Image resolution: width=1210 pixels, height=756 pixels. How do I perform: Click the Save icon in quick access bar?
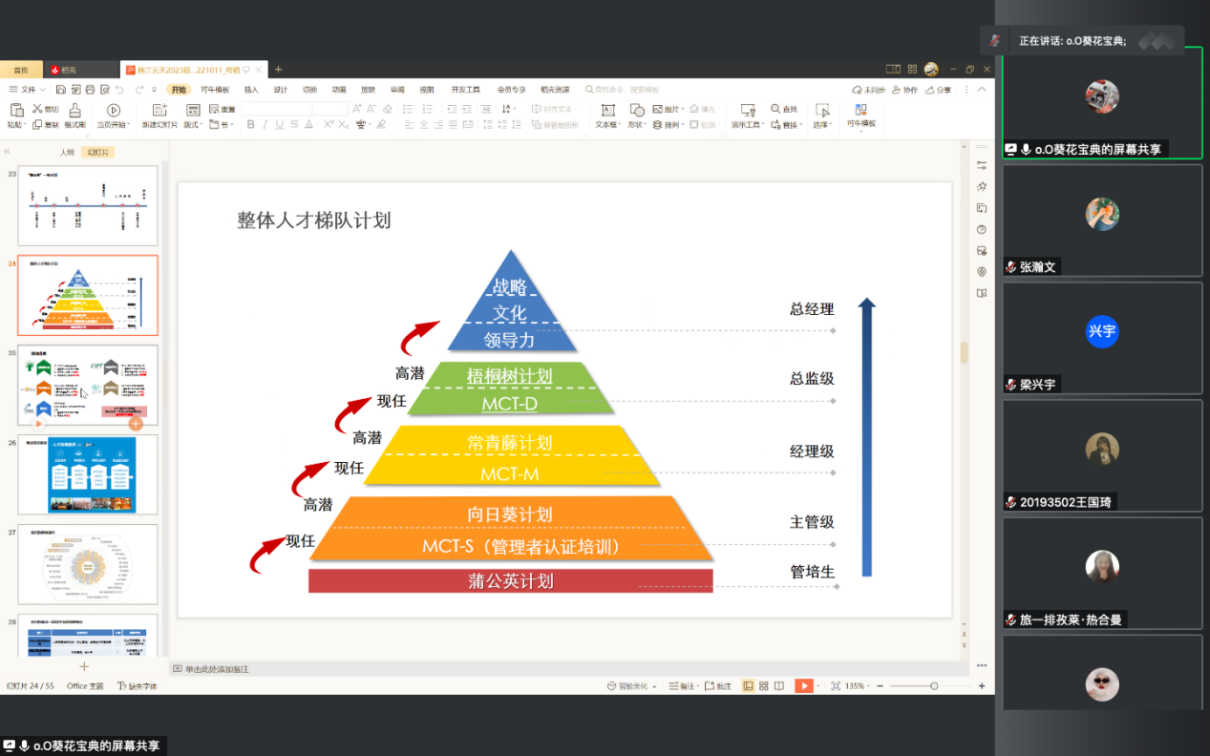(x=60, y=90)
